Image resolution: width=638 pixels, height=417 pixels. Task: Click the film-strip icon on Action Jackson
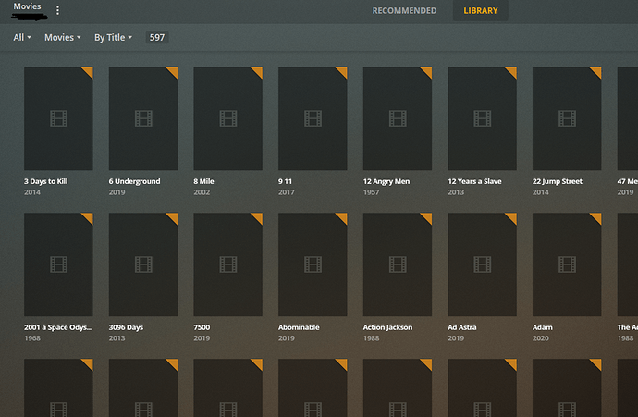point(398,264)
